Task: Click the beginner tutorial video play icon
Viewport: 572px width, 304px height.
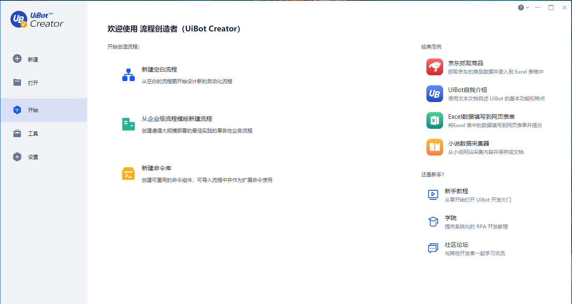Action: (x=433, y=195)
